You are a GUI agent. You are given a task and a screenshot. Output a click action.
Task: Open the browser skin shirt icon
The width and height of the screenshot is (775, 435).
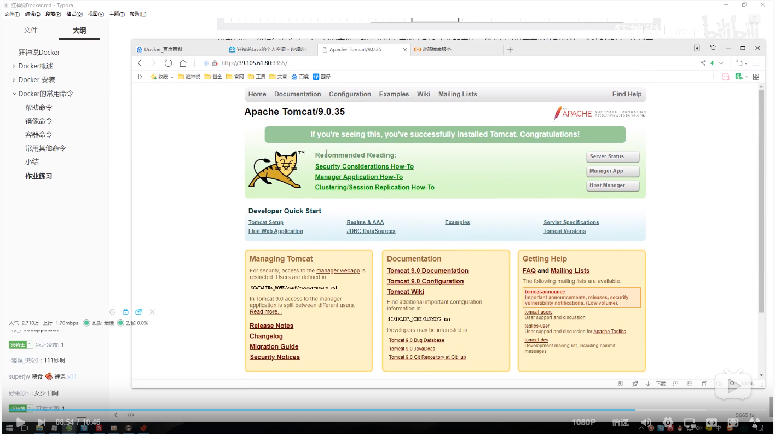(x=713, y=48)
